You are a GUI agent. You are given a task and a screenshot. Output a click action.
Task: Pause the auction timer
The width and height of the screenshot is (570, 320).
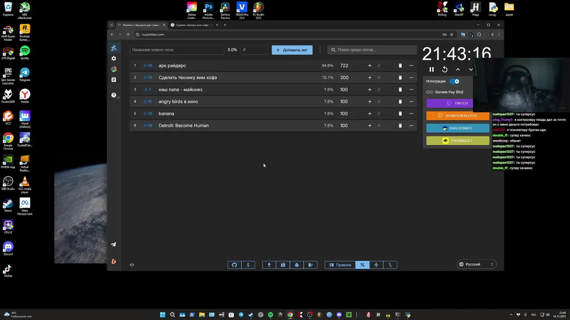[432, 69]
